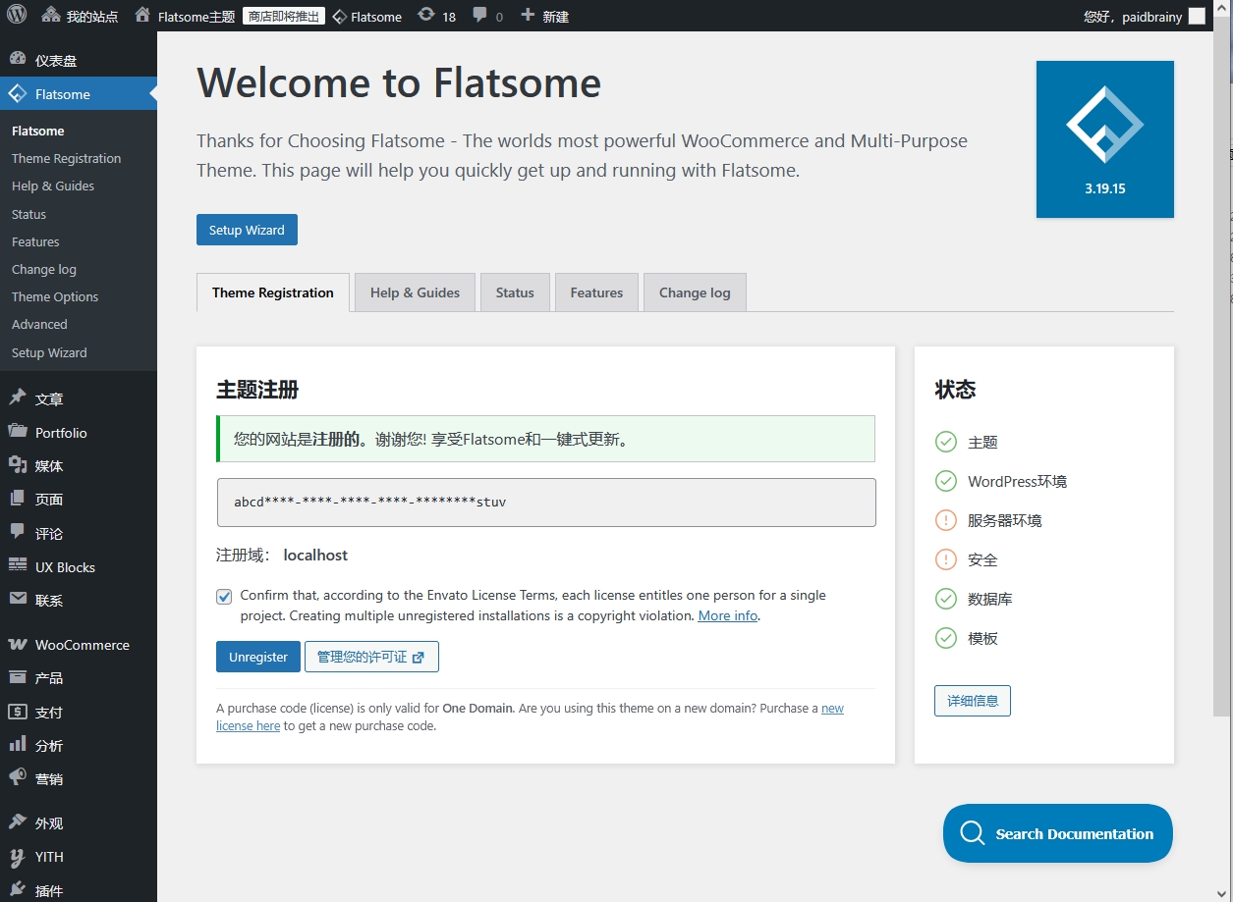
Task: Open the 营销 marketing megaphone icon
Action: (x=18, y=778)
